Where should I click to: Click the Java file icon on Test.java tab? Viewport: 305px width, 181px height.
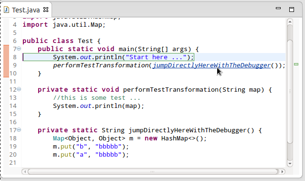(6, 10)
